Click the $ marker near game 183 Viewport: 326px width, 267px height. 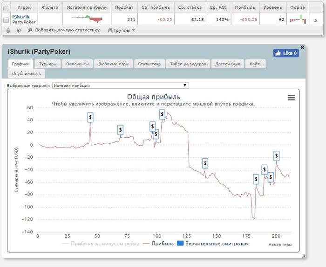click(256, 179)
